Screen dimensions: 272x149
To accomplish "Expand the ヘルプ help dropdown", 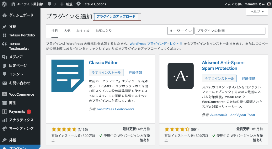I will coord(257,12).
